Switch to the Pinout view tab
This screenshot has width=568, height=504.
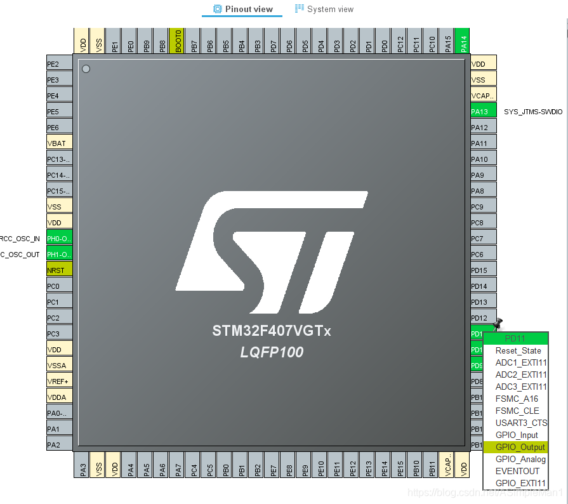242,9
